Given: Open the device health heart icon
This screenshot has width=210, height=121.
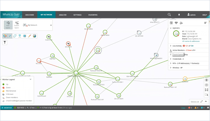Looking at the screenshot, I should point(176,23).
